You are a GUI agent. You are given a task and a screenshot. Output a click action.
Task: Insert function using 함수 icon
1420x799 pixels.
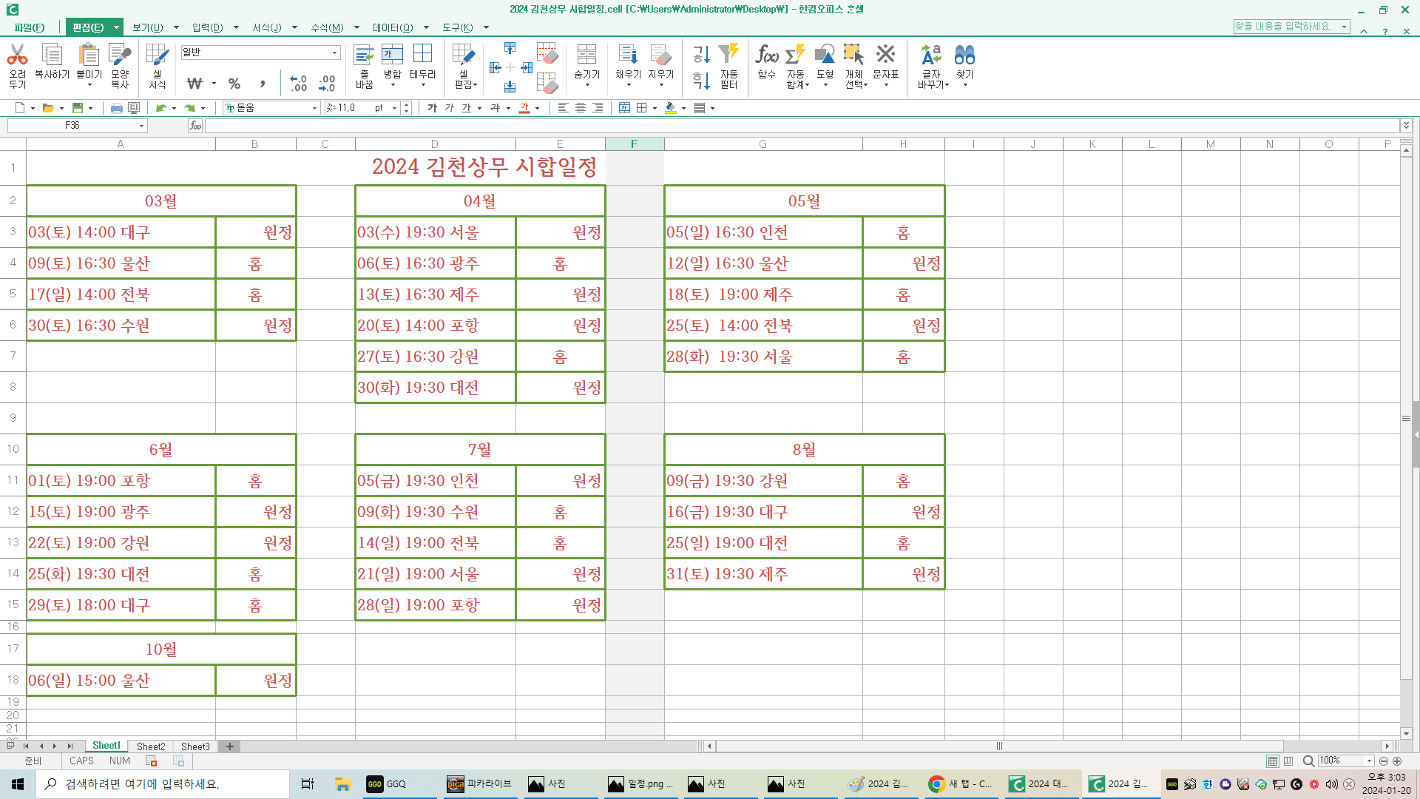coord(767,55)
